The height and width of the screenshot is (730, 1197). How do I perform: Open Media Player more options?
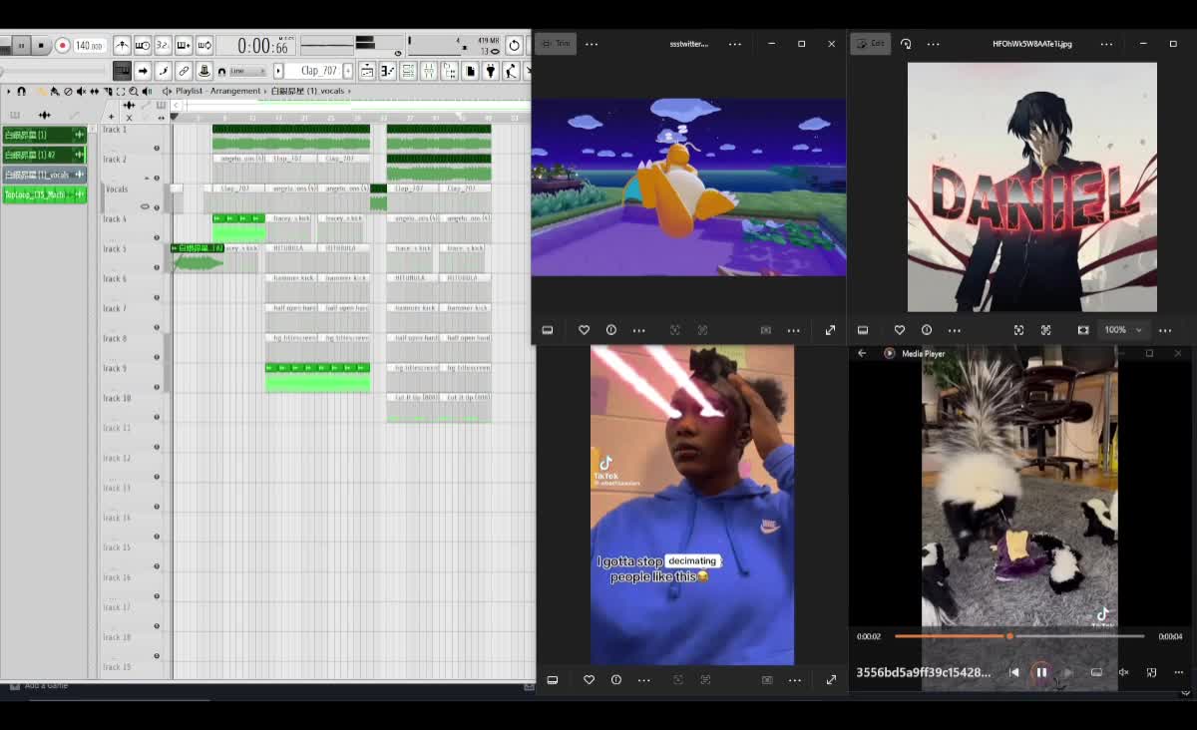point(1178,672)
